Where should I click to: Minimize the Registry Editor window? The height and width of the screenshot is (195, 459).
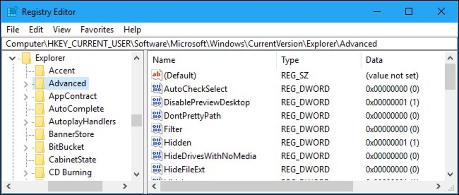point(377,11)
